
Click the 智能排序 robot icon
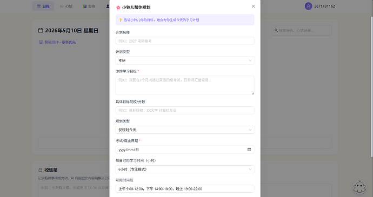pos(41,42)
